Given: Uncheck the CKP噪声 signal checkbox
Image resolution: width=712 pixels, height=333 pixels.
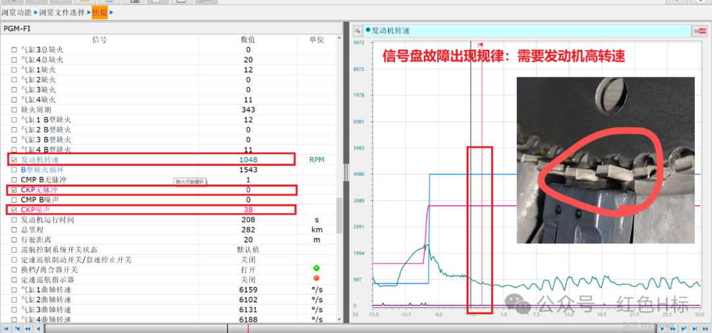Looking at the screenshot, I should (x=14, y=210).
